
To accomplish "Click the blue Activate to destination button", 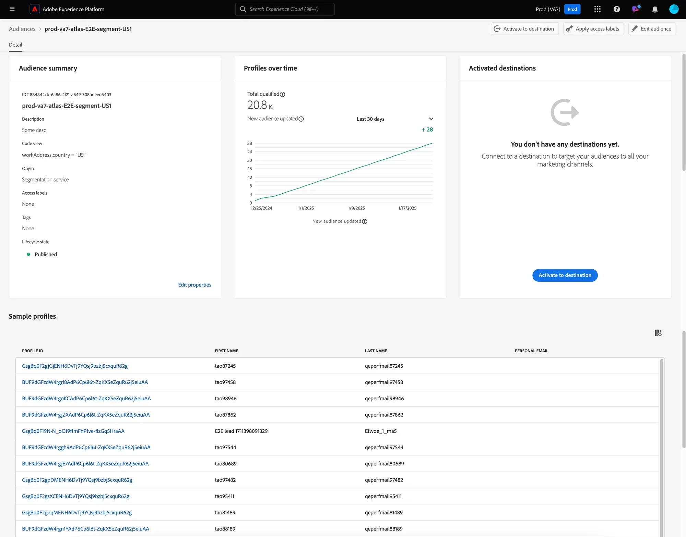I will click(x=565, y=275).
